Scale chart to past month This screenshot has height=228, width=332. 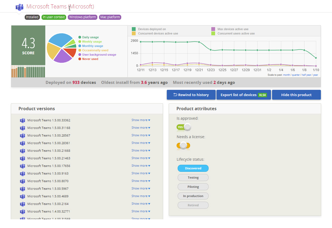(x=286, y=75)
